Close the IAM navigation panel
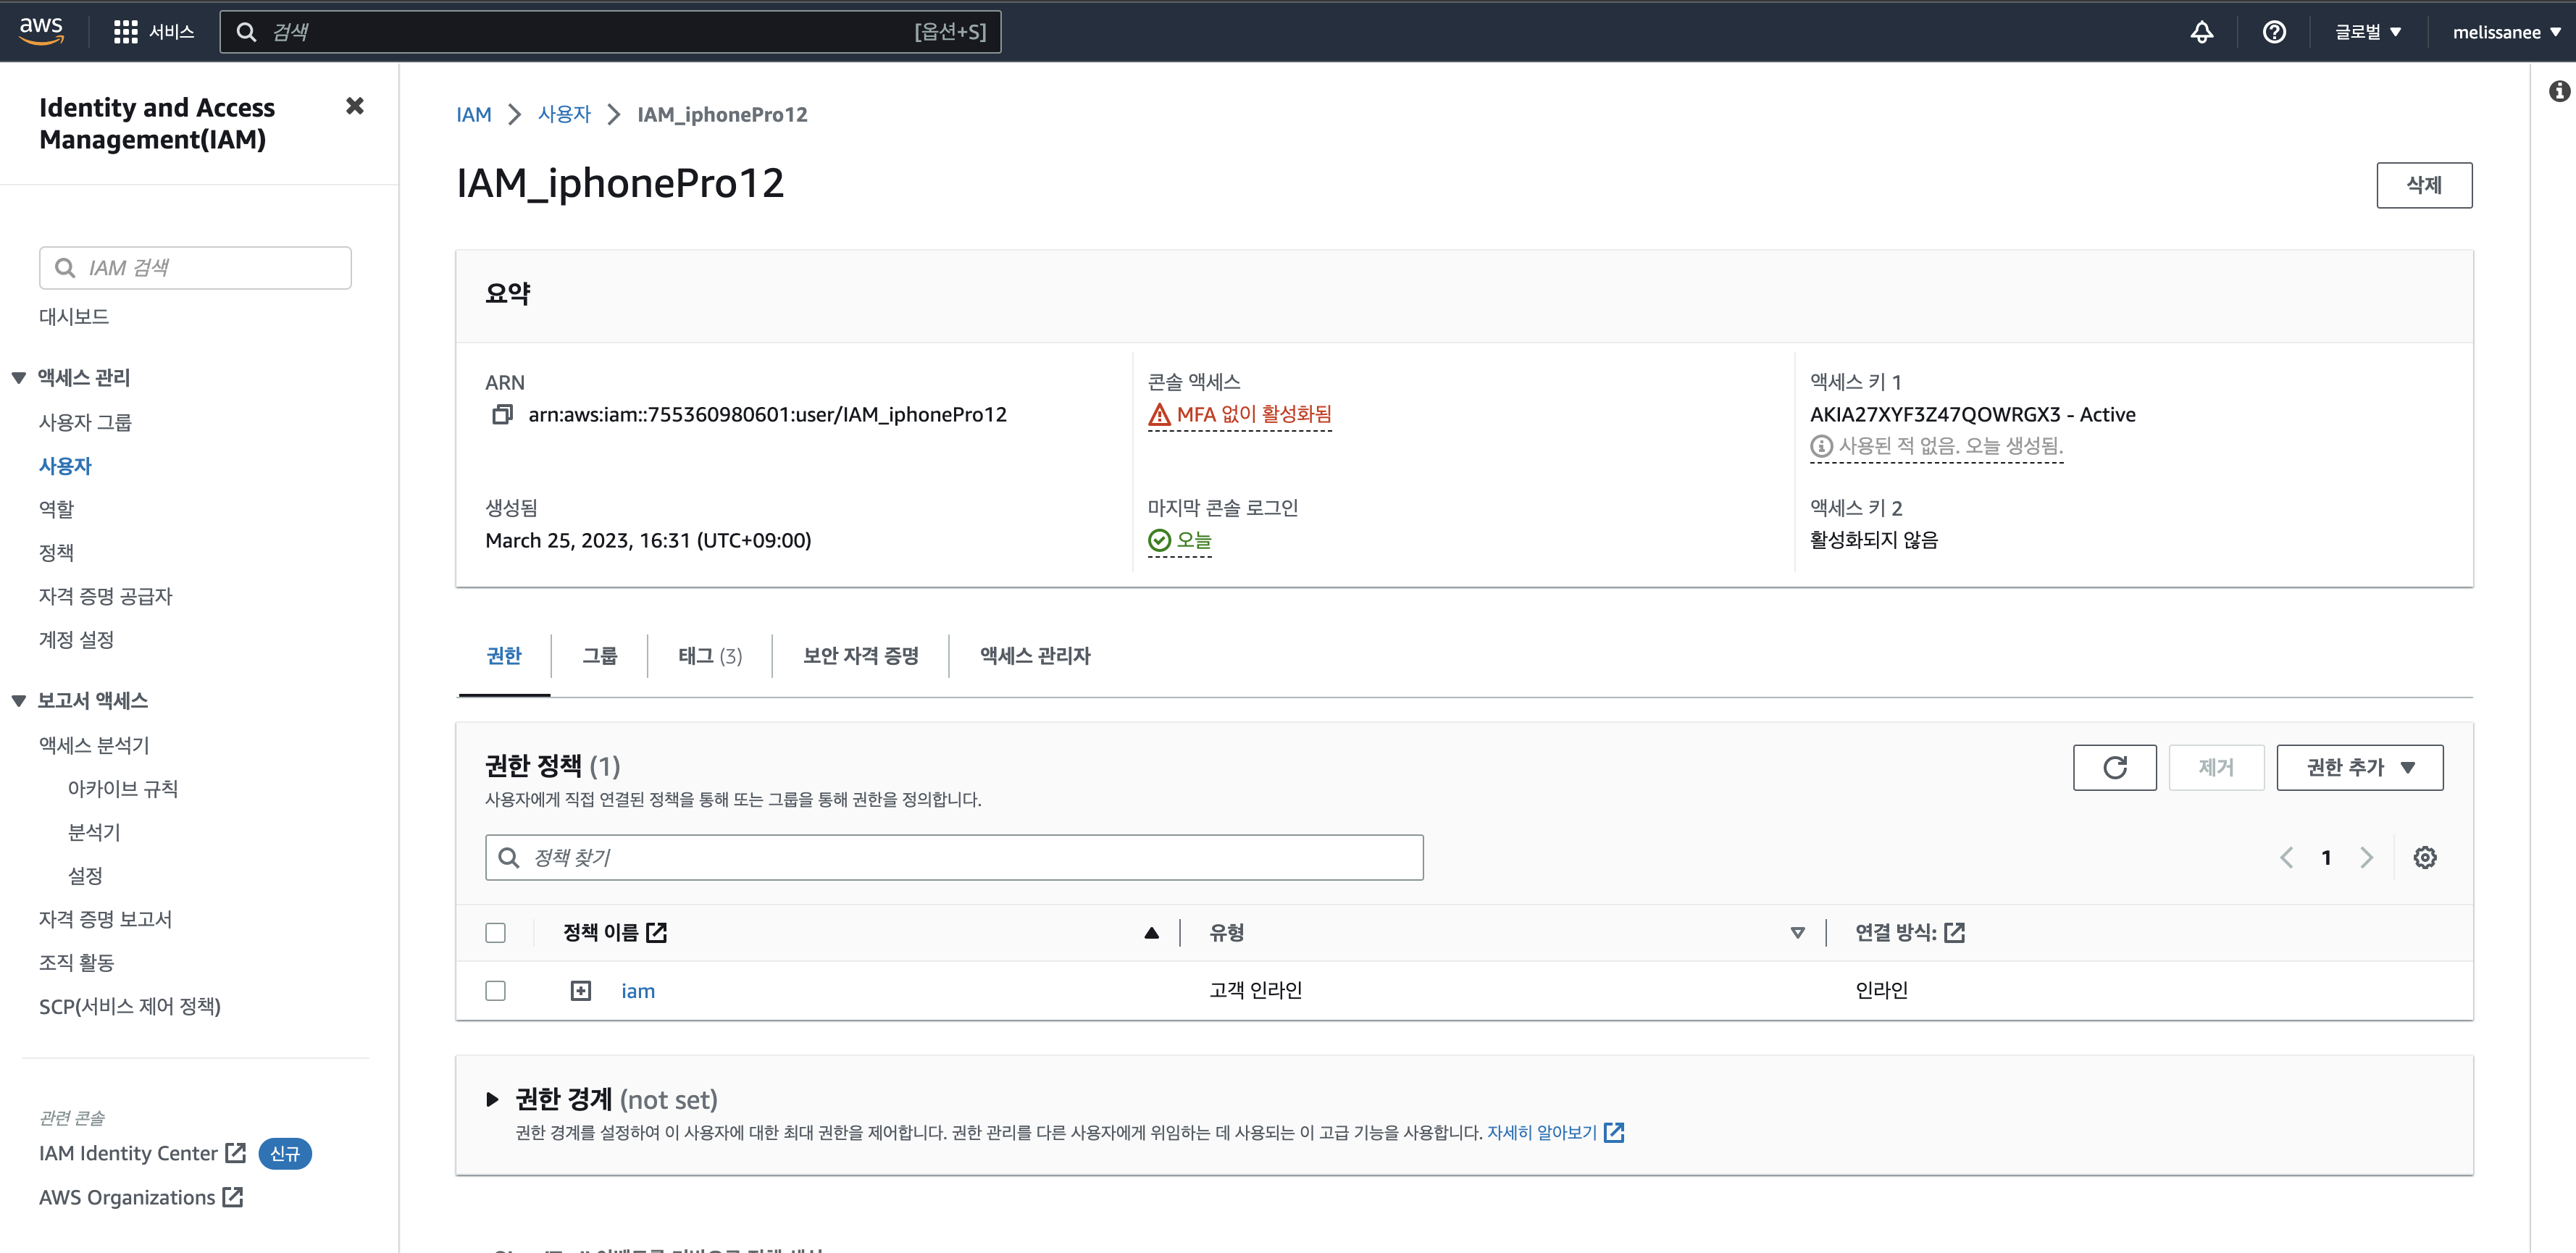This screenshot has width=2576, height=1253. coord(354,106)
